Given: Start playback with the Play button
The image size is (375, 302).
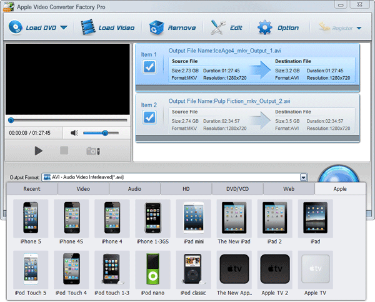Looking at the screenshot, I should pos(38,150).
